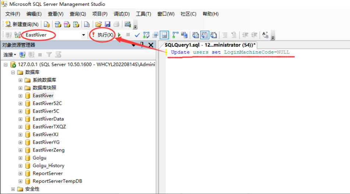Click the Increase Indent icon
The width and height of the screenshot is (350, 194).
coord(254,35)
